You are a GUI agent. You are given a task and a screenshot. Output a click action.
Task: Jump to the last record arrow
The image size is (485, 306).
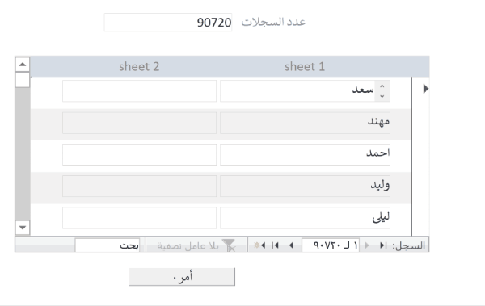pyautogui.click(x=275, y=245)
